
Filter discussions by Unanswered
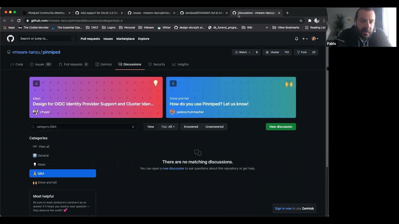214,127
